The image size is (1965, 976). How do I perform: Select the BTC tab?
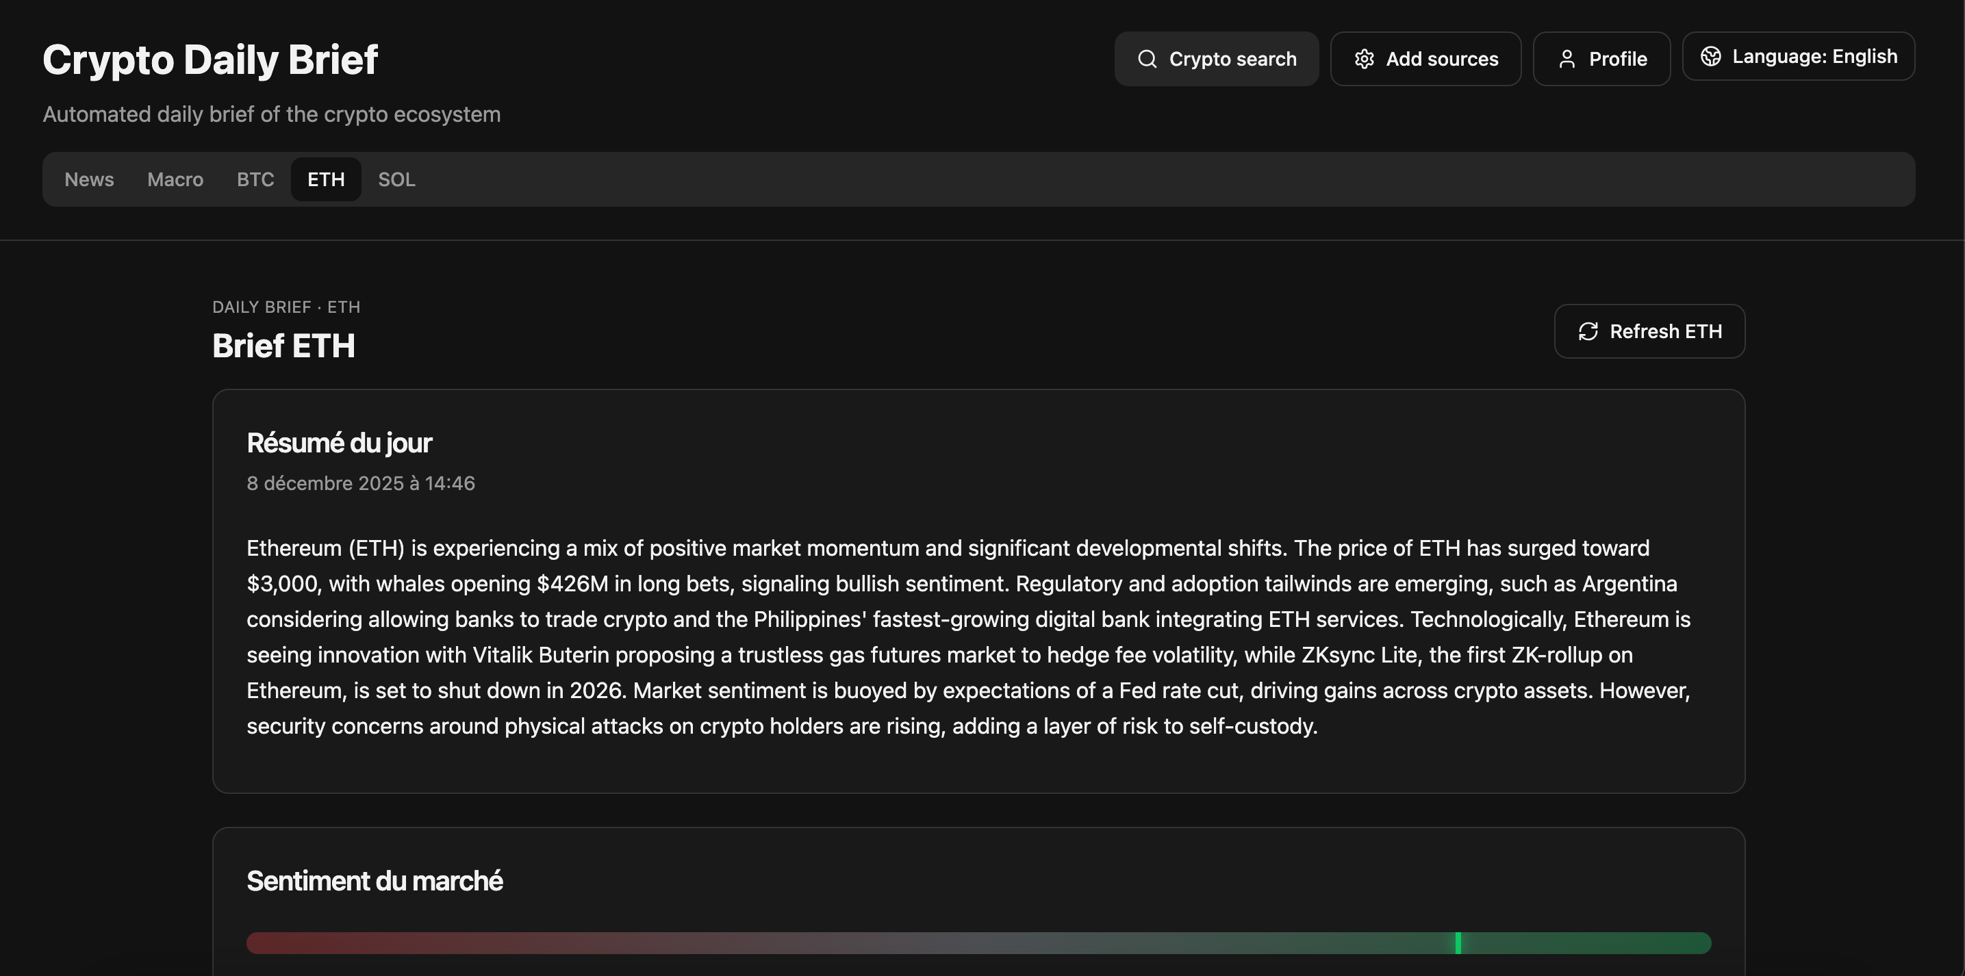(255, 179)
